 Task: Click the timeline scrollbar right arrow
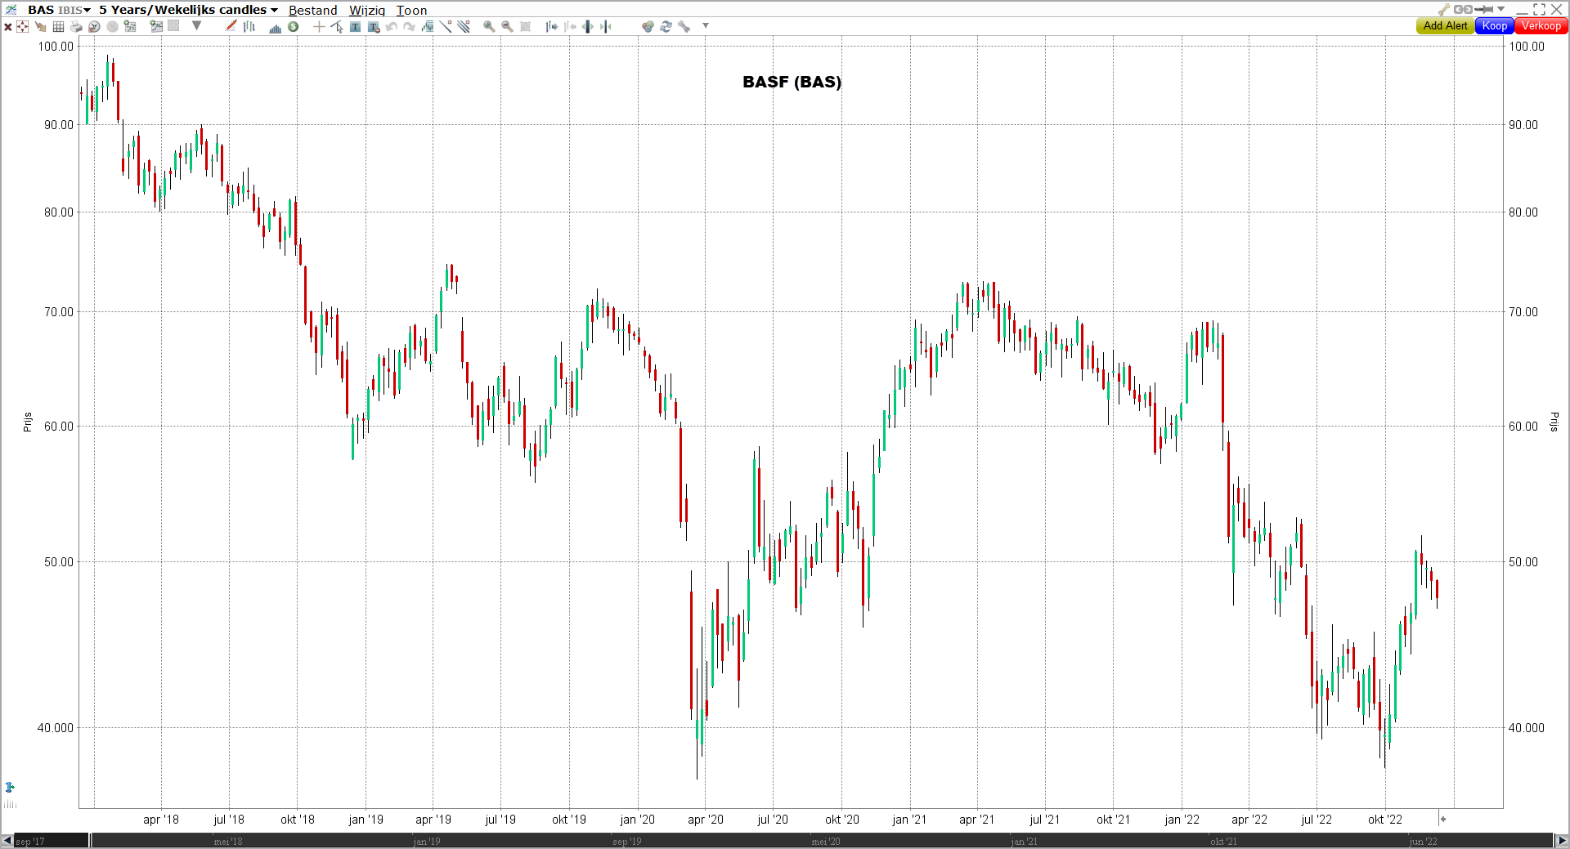[x=1562, y=841]
